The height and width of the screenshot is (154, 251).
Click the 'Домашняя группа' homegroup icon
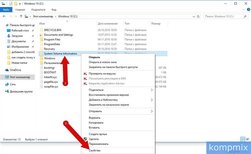pos(7,92)
